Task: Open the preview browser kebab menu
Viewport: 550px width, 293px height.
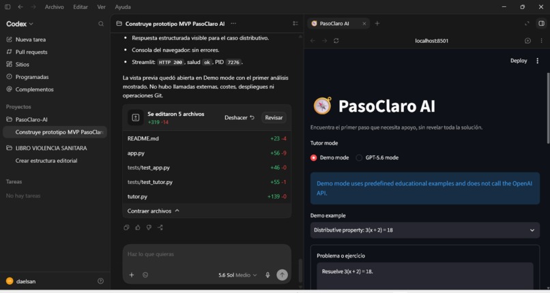Action: pos(541,41)
